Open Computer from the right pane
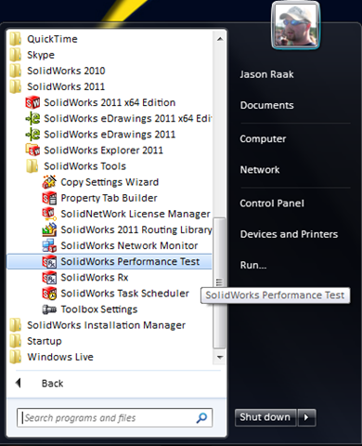Screen dimensions: 362x446 pyautogui.click(x=263, y=138)
